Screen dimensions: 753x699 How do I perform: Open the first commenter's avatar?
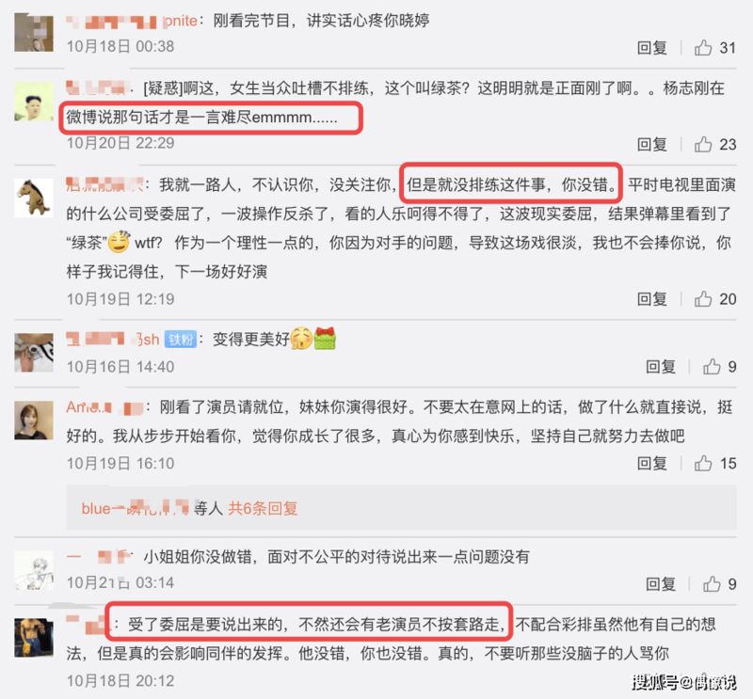pyautogui.click(x=34, y=32)
